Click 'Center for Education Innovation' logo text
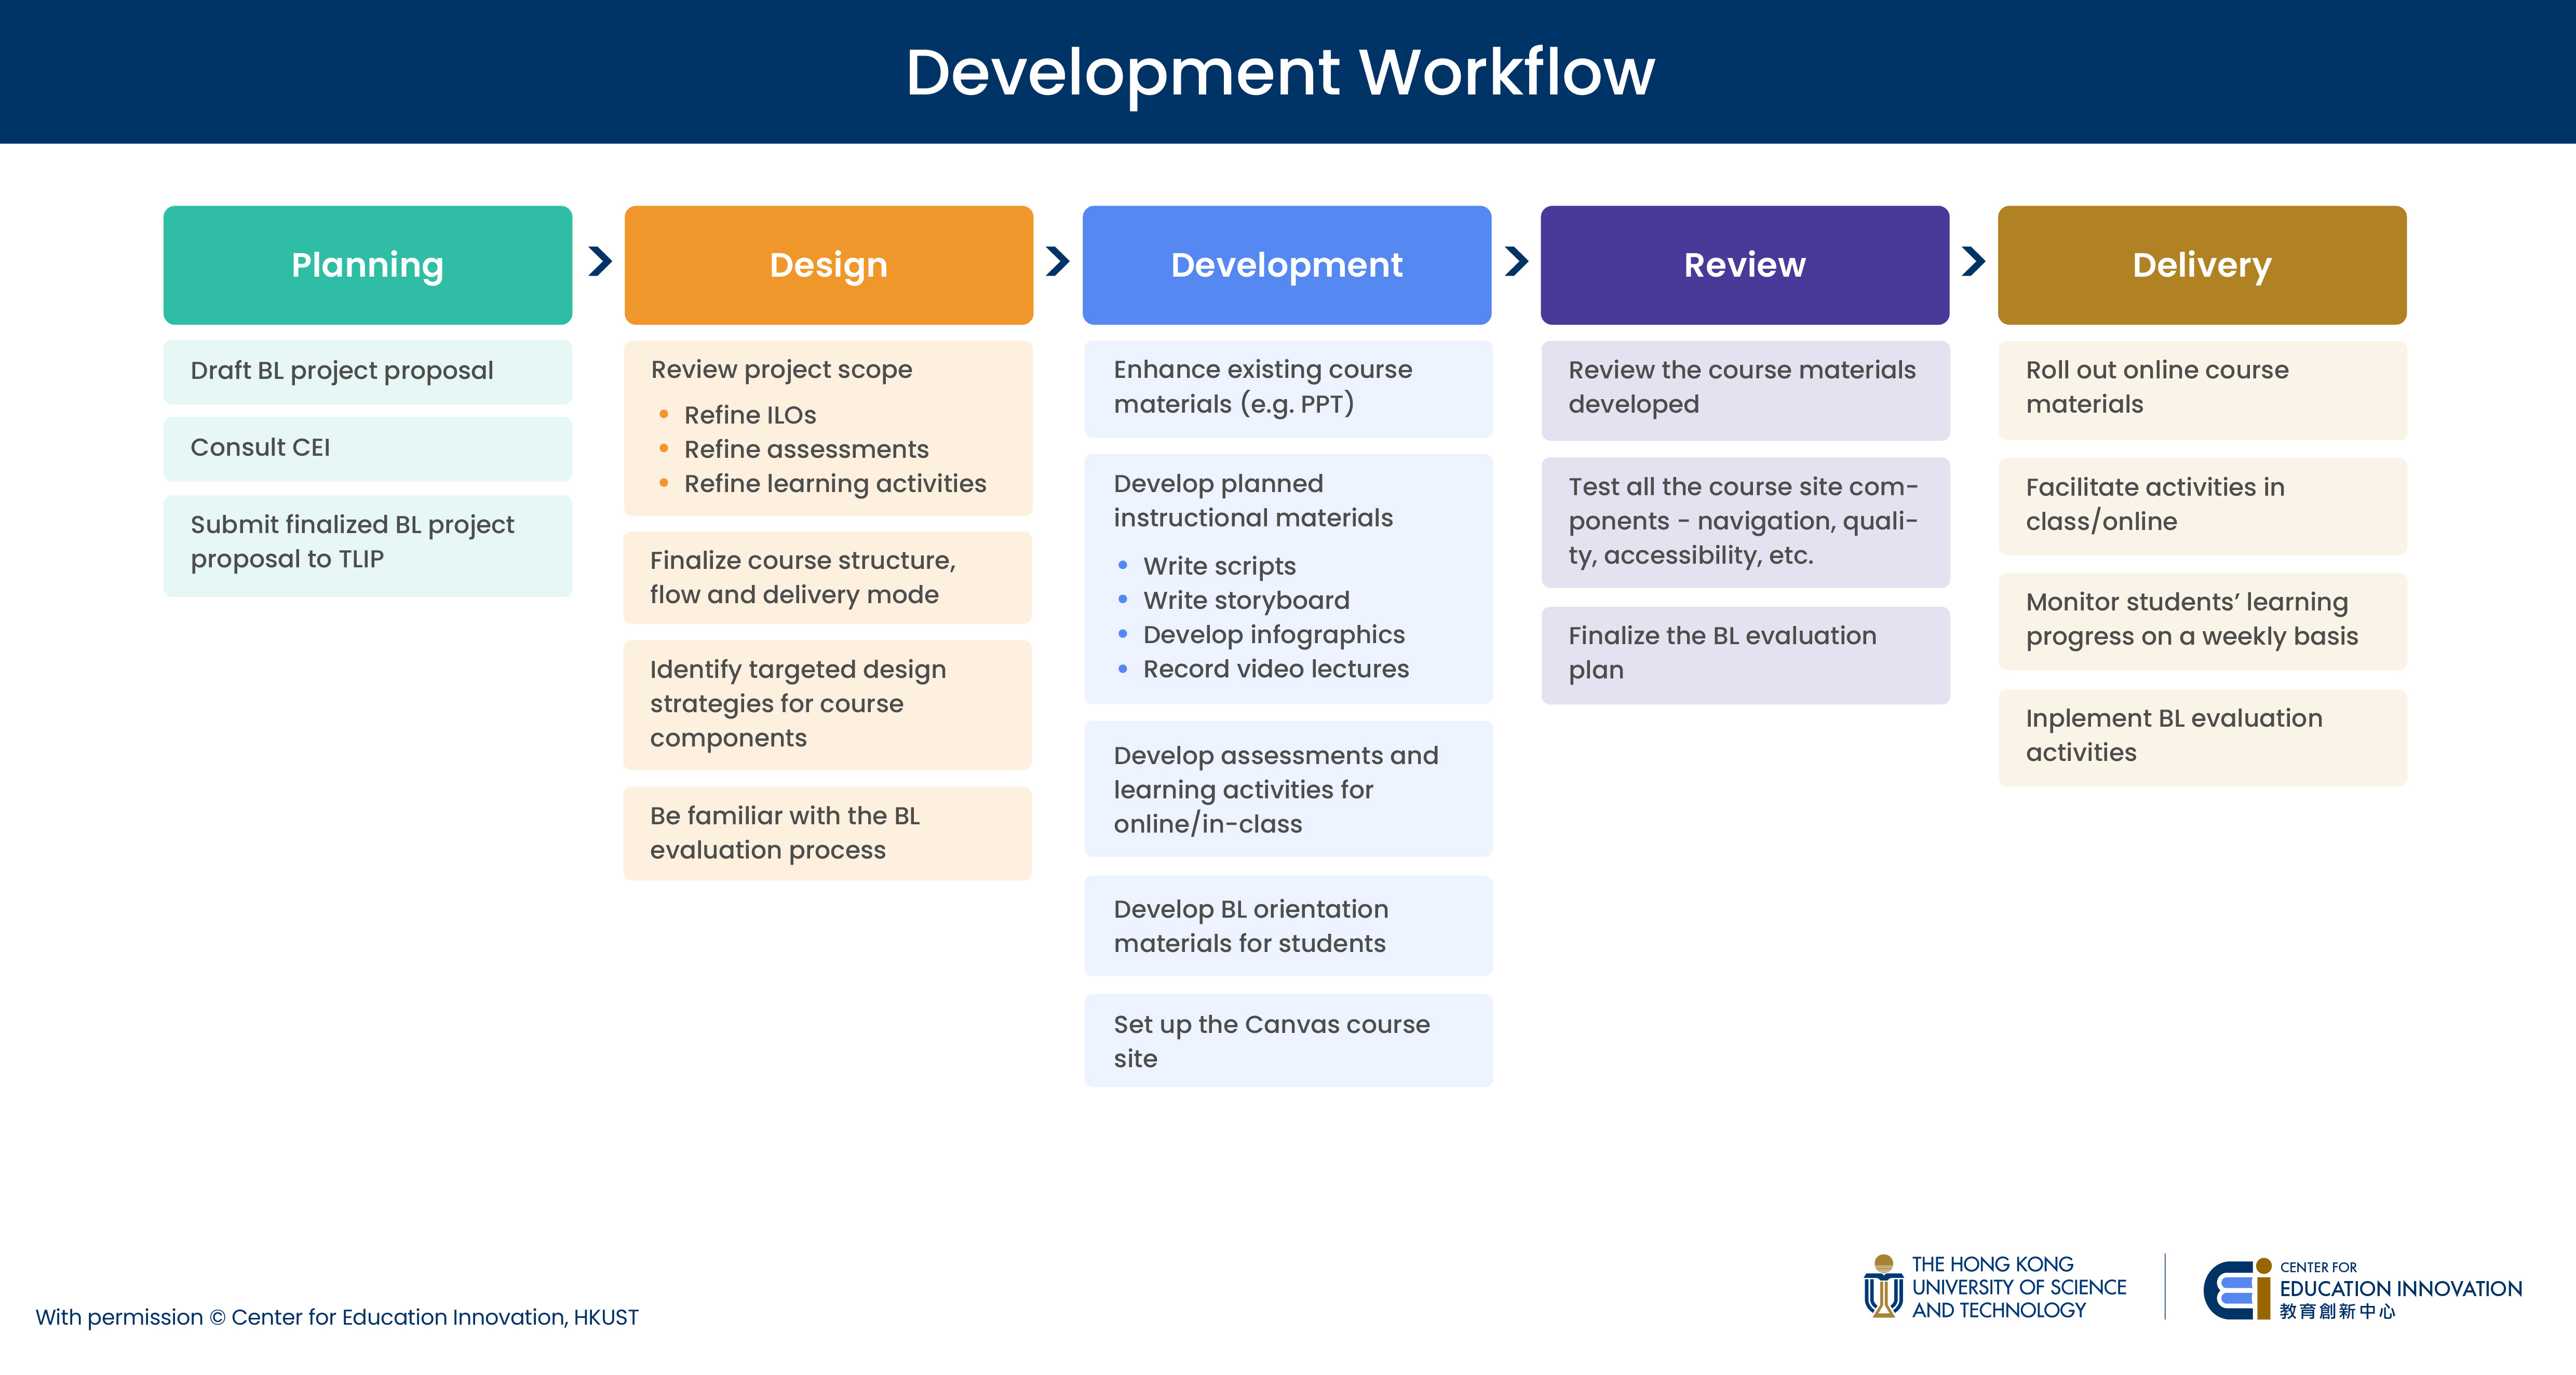This screenshot has width=2576, height=1375. tap(2401, 1289)
